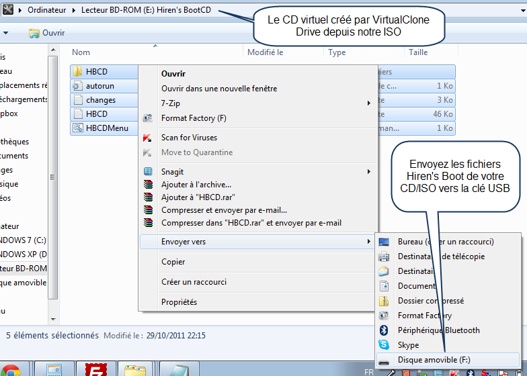Click the Snagit icon in the context menu
The width and height of the screenshot is (527, 376).
coord(148,172)
